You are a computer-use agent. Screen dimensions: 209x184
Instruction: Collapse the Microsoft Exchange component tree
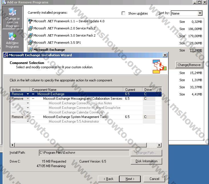pyautogui.click(x=33, y=94)
